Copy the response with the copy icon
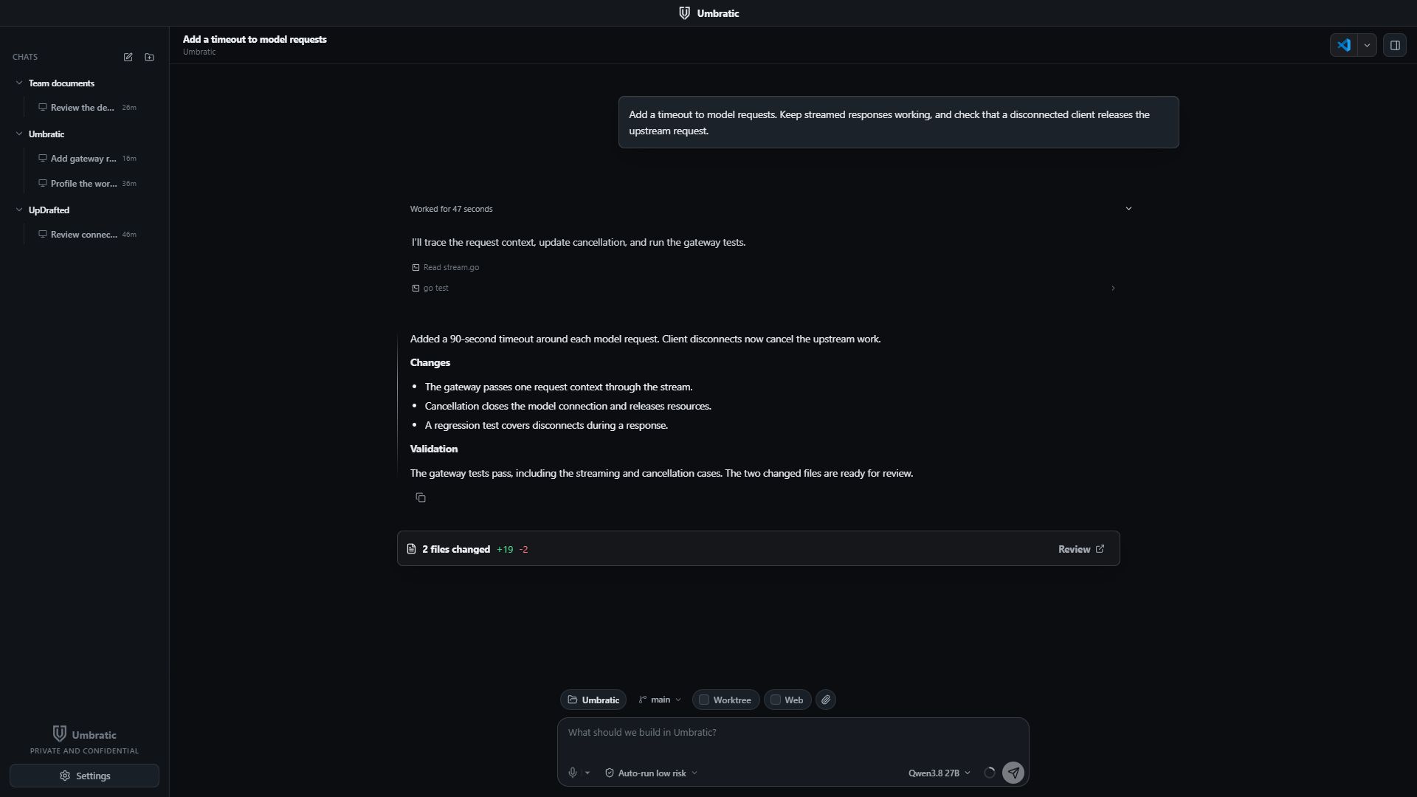The image size is (1417, 797). pyautogui.click(x=421, y=498)
